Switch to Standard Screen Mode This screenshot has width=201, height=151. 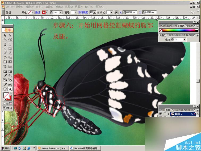[x=4, y=108]
